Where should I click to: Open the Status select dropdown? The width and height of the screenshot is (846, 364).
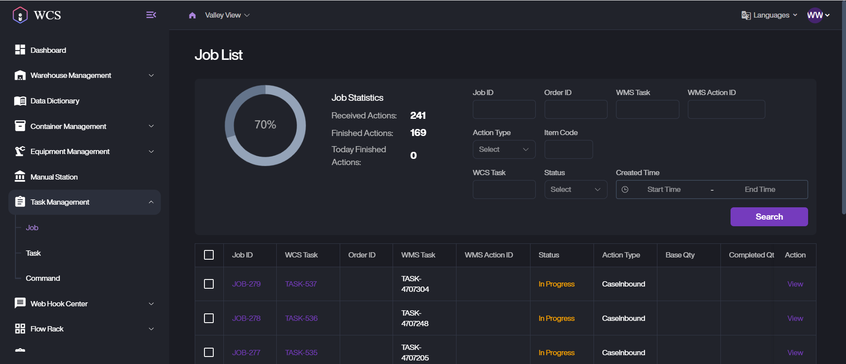[x=576, y=189]
